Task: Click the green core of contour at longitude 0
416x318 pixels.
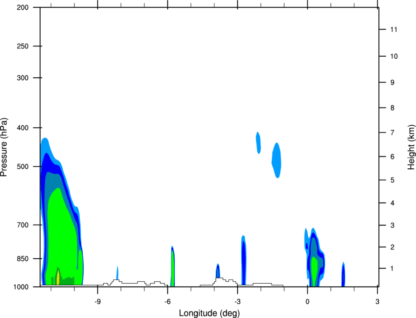Action: [x=314, y=271]
